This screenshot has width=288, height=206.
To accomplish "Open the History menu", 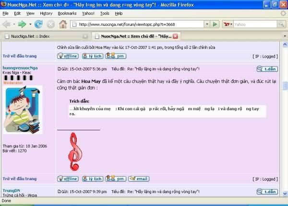I will (x=46, y=13).
